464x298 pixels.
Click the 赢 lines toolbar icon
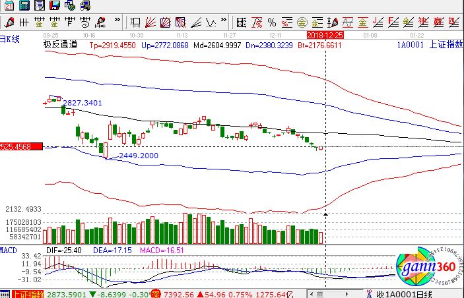point(439,22)
